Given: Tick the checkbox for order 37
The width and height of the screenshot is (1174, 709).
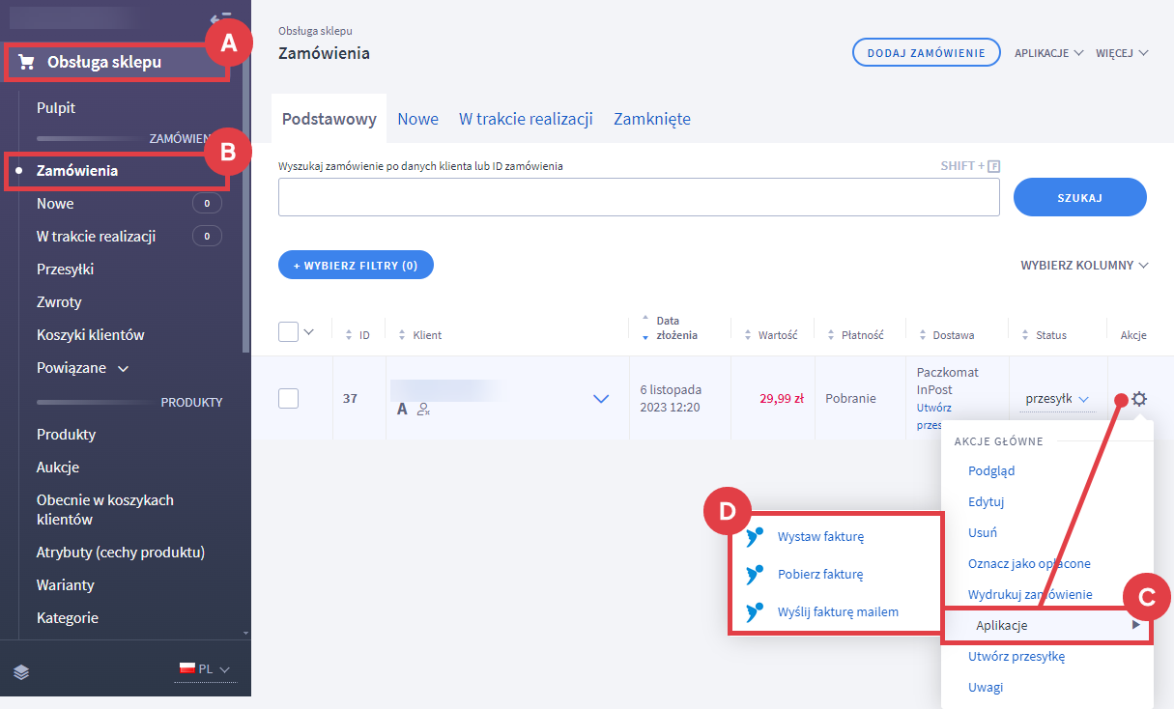Looking at the screenshot, I should coord(288,398).
